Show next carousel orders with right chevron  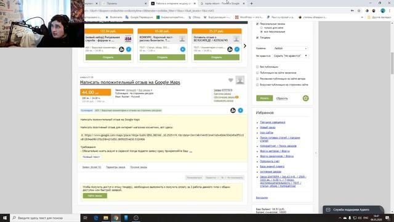(x=245, y=46)
